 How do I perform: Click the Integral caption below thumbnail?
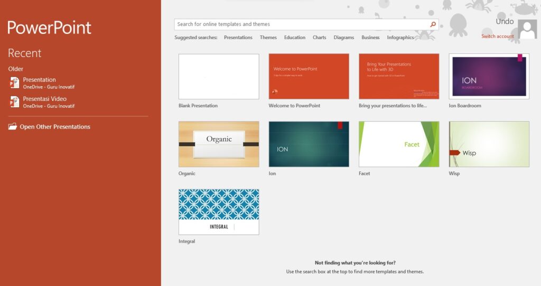click(186, 241)
